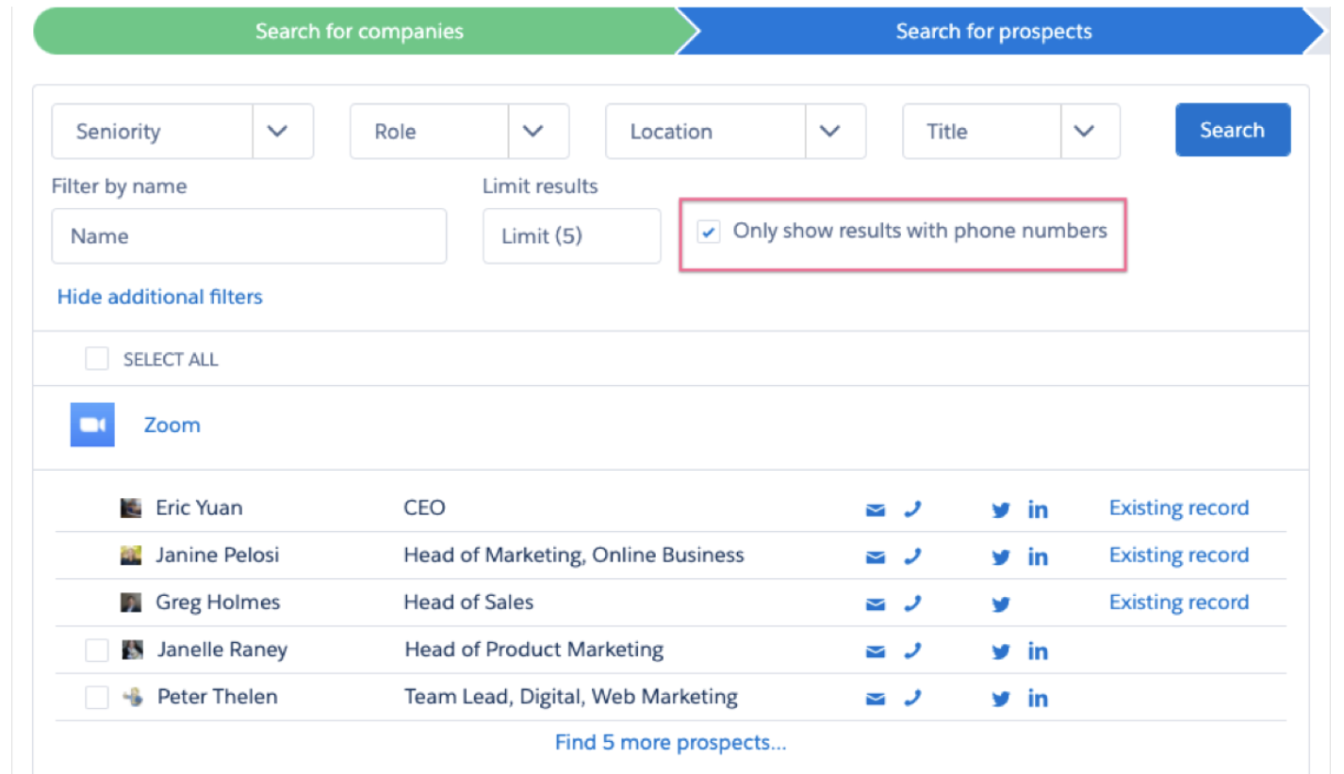
Task: Click Eric Yuan's profile photo
Action: (x=131, y=508)
